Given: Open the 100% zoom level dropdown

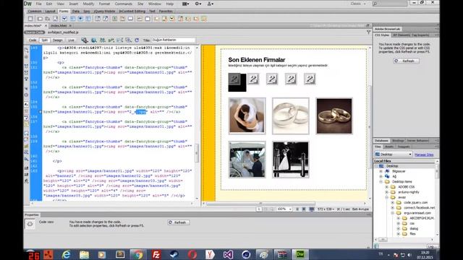Looking at the screenshot, I should [x=284, y=209].
